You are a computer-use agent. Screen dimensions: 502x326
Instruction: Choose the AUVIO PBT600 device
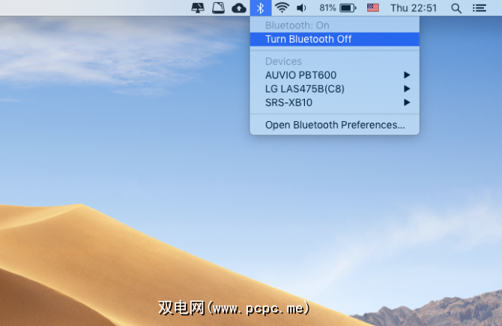[335, 75]
